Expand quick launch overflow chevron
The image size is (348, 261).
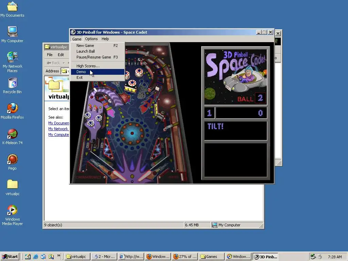pos(58,256)
